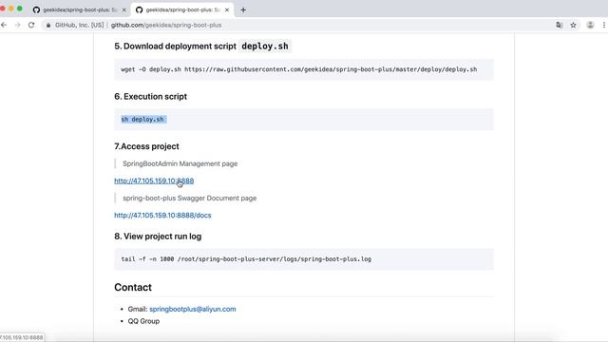Close the active spring-boot-plus tab

(227, 10)
